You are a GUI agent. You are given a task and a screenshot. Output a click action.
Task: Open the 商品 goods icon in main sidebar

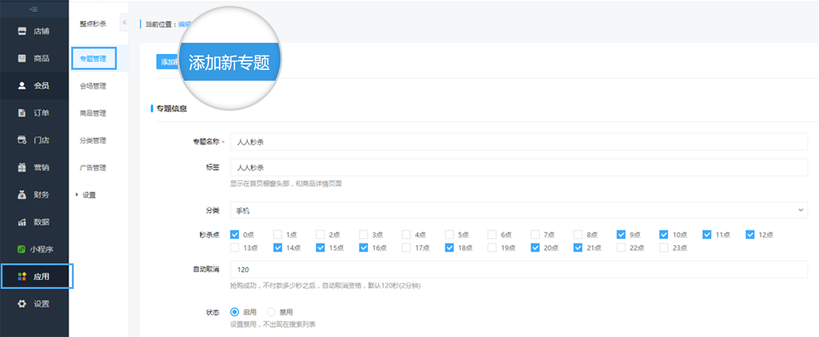coord(22,58)
